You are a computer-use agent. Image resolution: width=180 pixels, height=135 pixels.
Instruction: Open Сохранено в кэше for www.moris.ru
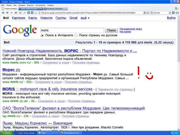pos(48,82)
